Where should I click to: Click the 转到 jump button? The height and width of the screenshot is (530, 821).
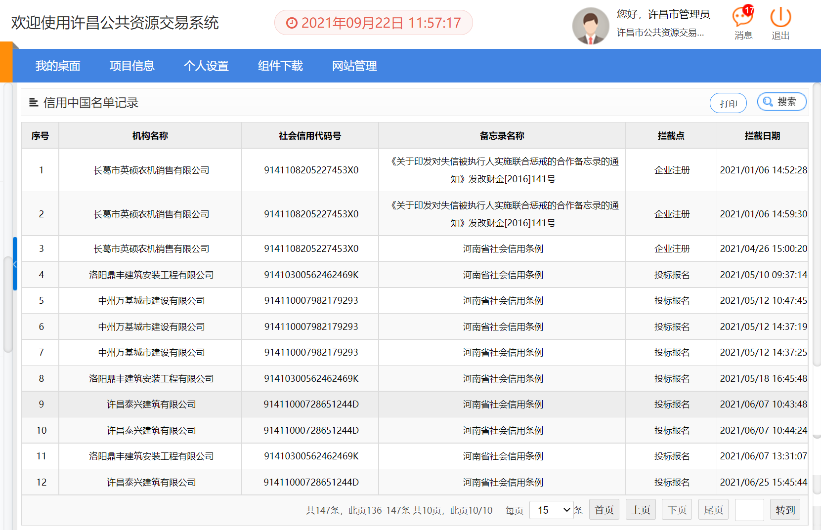point(785,510)
